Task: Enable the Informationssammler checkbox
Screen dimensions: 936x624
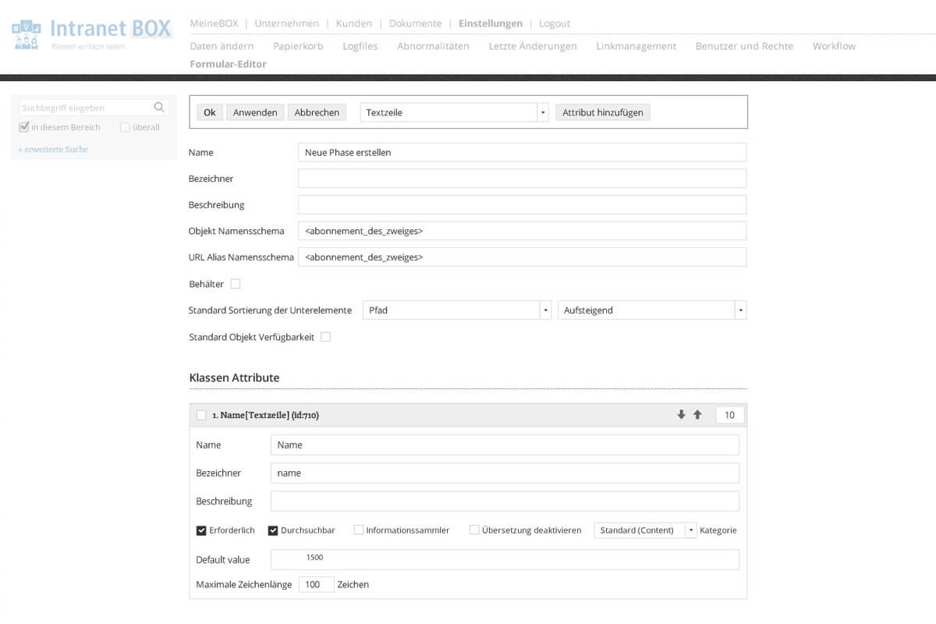Action: [359, 530]
